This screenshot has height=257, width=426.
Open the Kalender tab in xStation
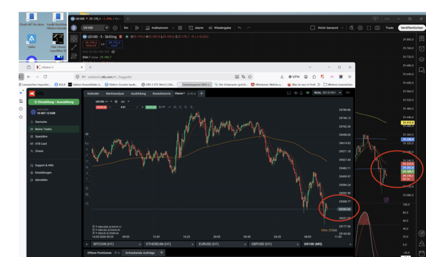click(x=93, y=93)
